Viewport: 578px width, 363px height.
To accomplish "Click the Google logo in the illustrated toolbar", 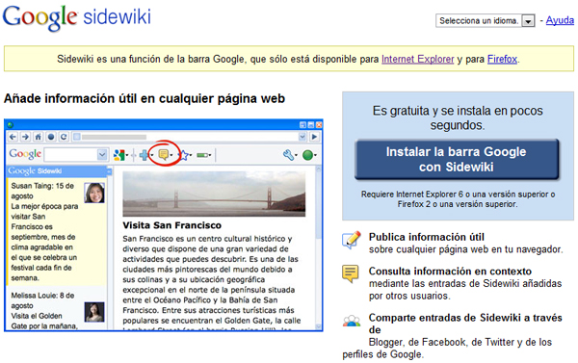I will 25,154.
